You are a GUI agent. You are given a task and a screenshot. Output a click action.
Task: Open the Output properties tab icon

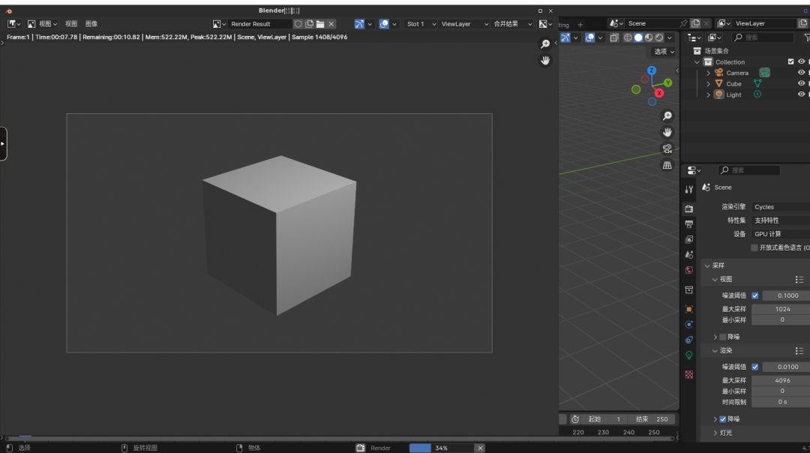689,224
